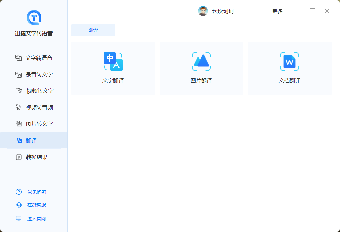340x232 pixels.
Task: Open the 文档翻译 Word document icon
Action: tap(290, 62)
